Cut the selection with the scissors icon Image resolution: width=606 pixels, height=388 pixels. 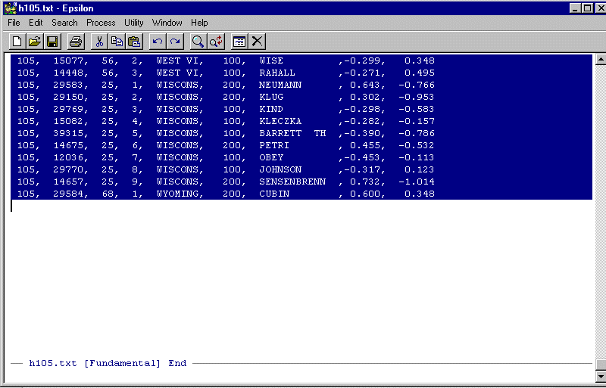[99, 42]
